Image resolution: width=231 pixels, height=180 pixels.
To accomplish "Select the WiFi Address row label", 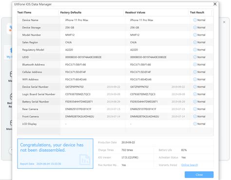I will pos(30,79).
